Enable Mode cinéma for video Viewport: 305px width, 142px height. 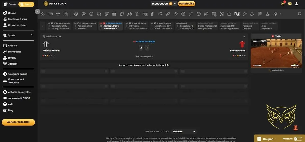tap(276, 70)
